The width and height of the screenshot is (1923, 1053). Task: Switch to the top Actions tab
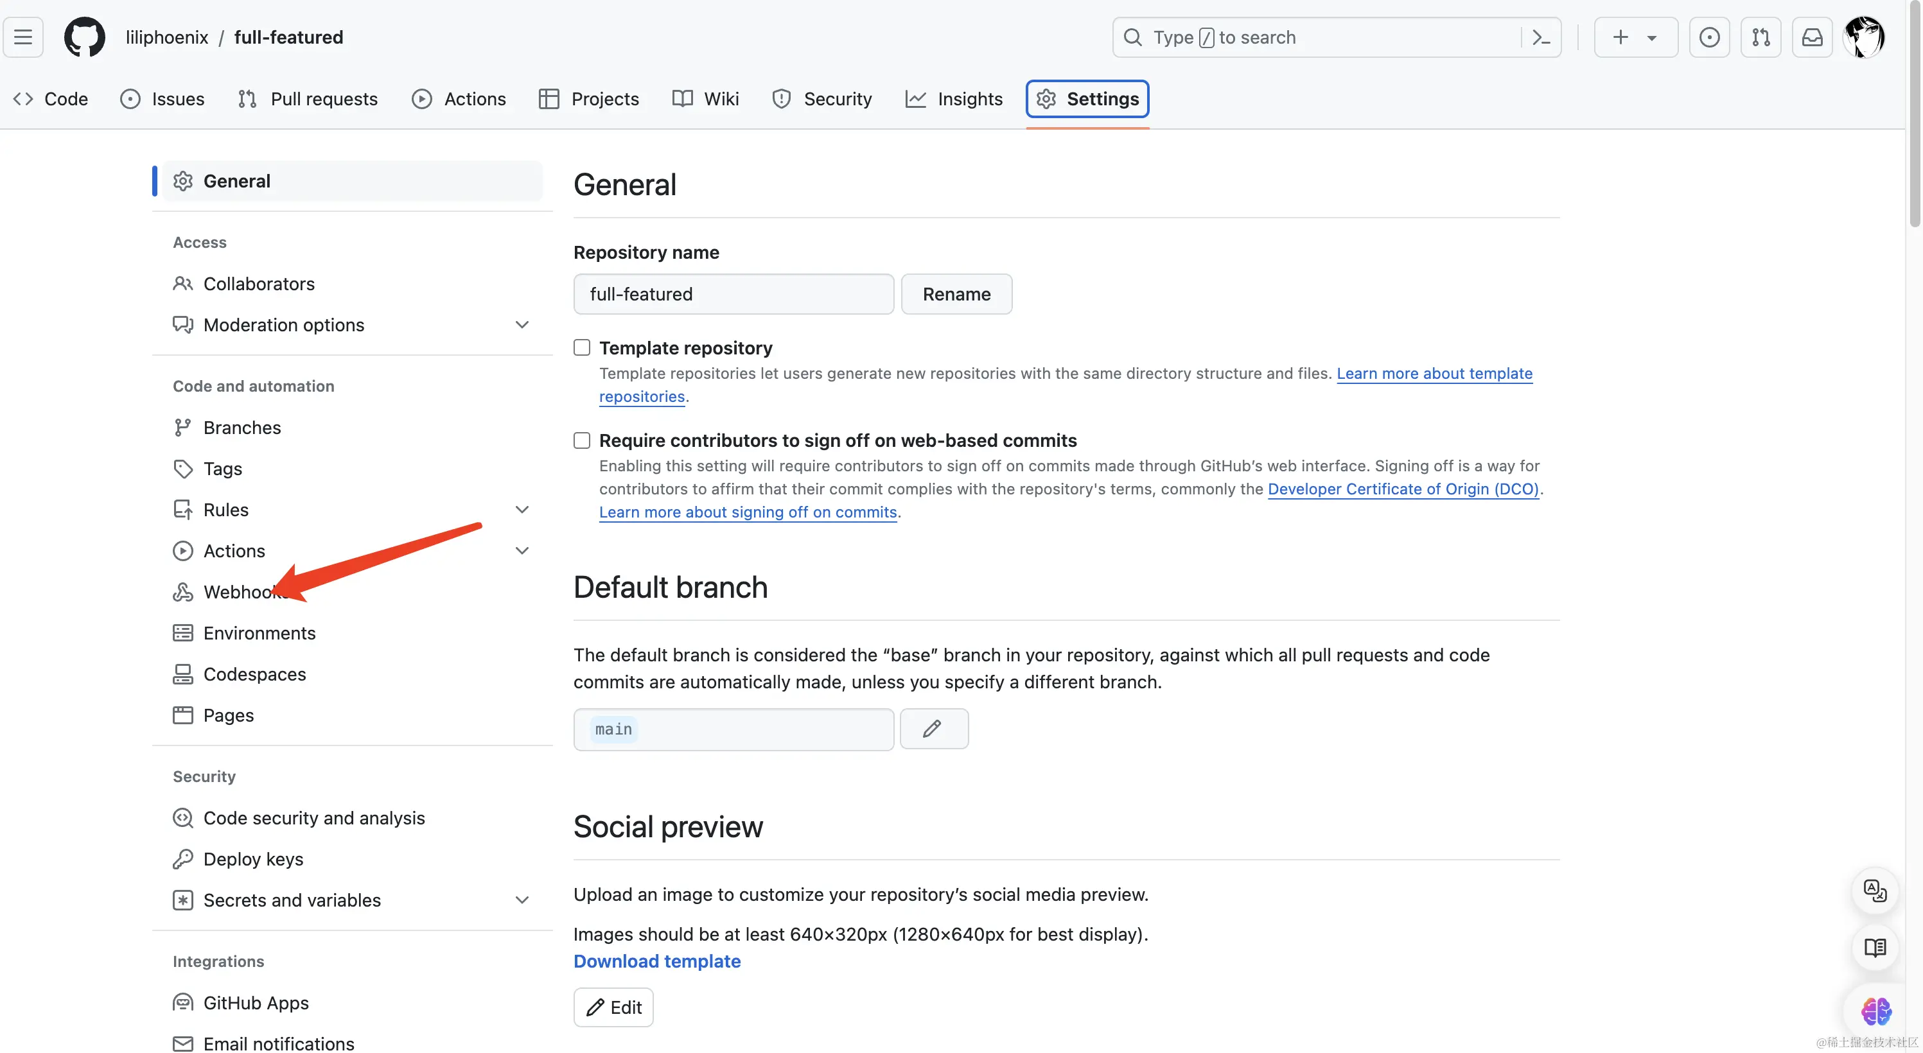(459, 98)
